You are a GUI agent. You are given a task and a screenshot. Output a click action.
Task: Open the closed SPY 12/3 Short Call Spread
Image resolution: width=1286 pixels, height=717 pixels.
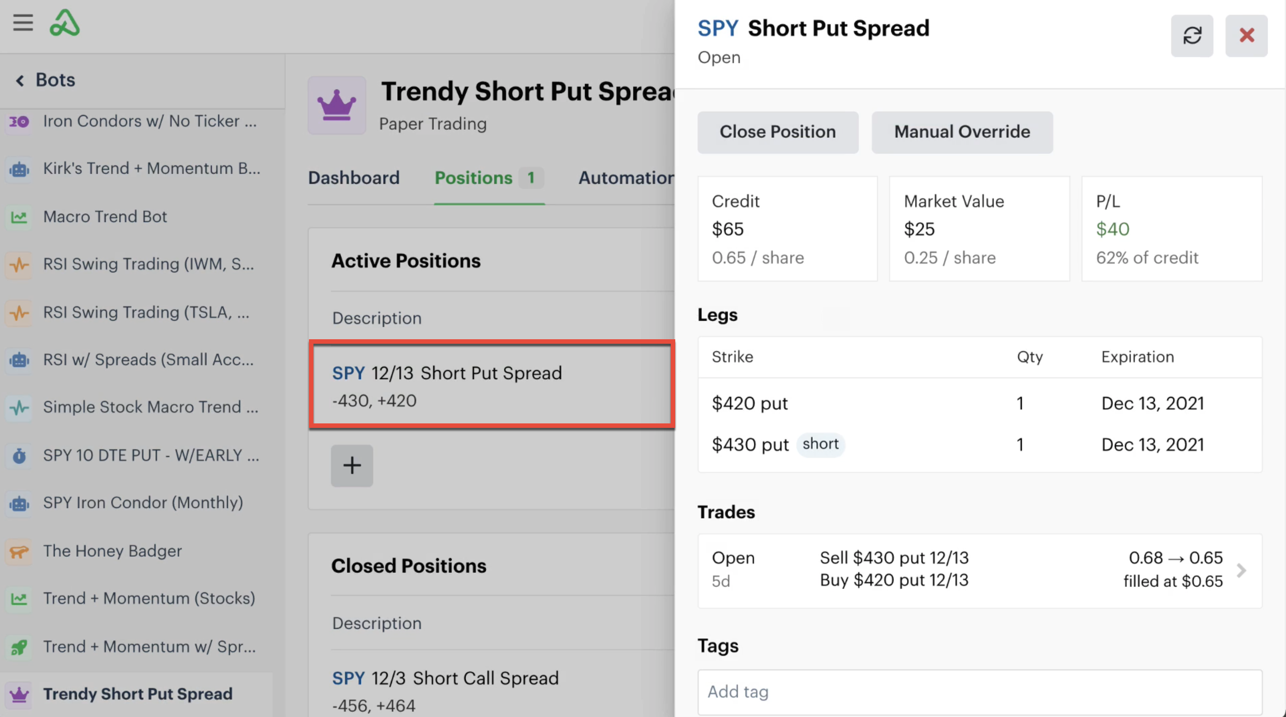pyautogui.click(x=492, y=691)
